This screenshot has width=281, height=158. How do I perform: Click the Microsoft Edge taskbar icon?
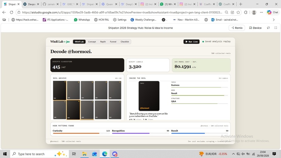(x=105, y=154)
